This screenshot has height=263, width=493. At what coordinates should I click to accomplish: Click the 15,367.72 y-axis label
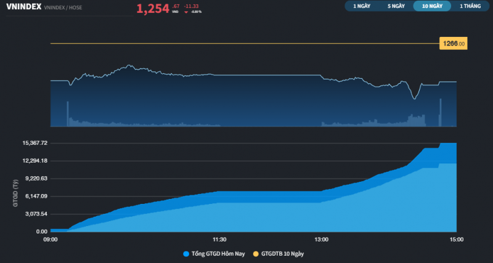coord(35,143)
